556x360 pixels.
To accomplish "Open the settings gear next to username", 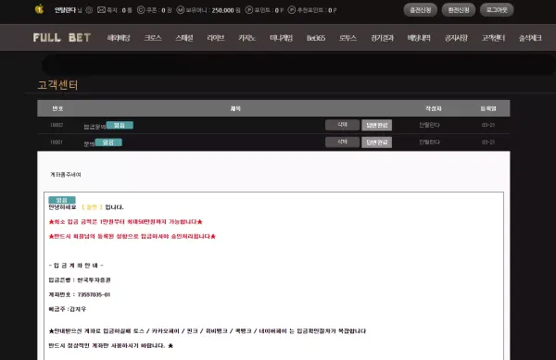I will coord(89,10).
